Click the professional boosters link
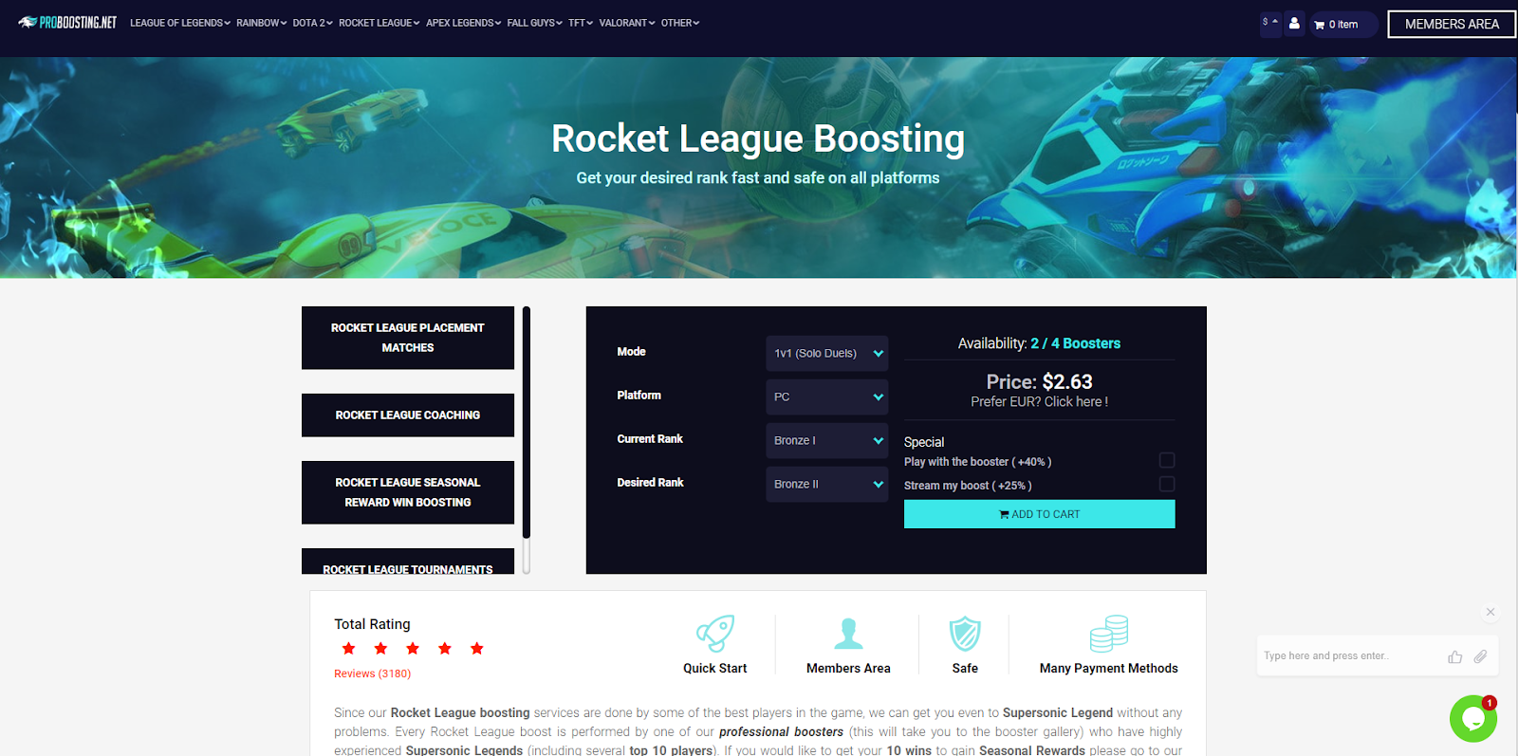This screenshot has width=1518, height=756. click(x=781, y=731)
